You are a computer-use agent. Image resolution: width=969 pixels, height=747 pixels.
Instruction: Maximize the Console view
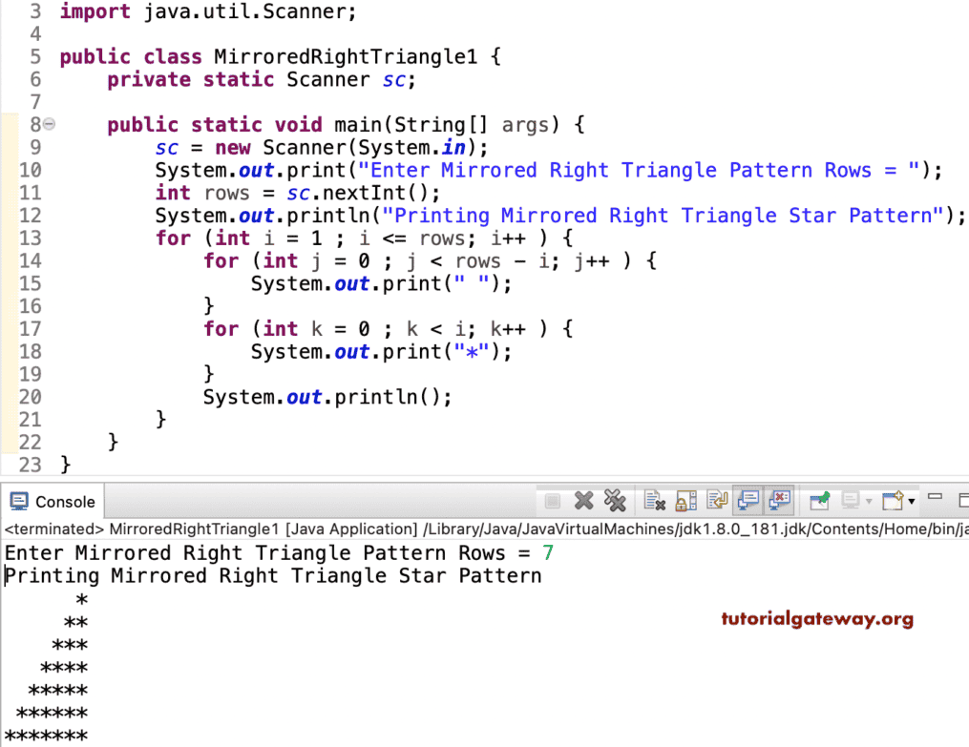pos(964,497)
